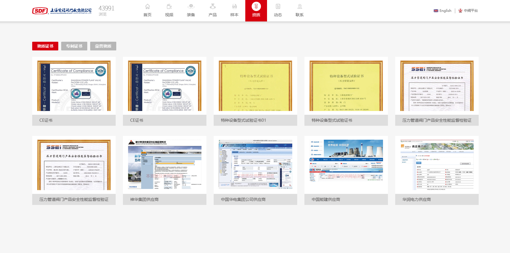Viewport: 510px width, 253px height.
Task: Open the video section icon
Action: pyautogui.click(x=169, y=7)
